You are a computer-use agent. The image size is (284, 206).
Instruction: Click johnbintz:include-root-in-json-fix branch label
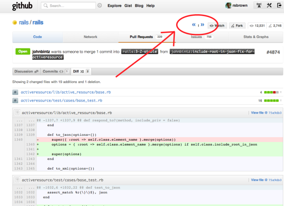coord(212,51)
